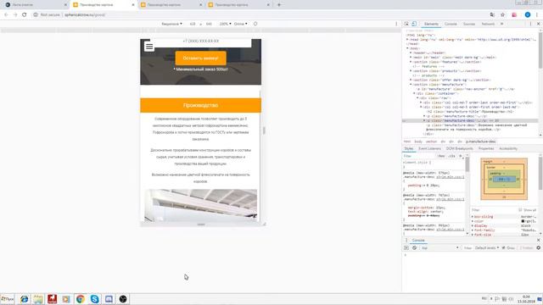
Task: Open the DOM Breakpoints tab
Action: click(460, 149)
